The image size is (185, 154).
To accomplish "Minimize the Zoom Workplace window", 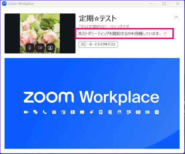I will (151, 4).
